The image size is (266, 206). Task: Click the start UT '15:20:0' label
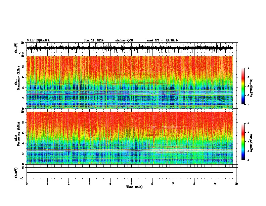click(172, 40)
